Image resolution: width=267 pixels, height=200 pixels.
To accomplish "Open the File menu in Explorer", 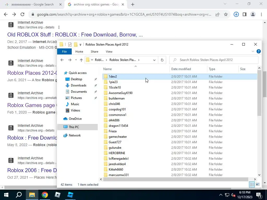I will click(x=64, y=52).
